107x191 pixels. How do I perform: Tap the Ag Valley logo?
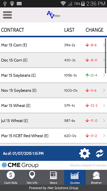[x=53, y=15]
